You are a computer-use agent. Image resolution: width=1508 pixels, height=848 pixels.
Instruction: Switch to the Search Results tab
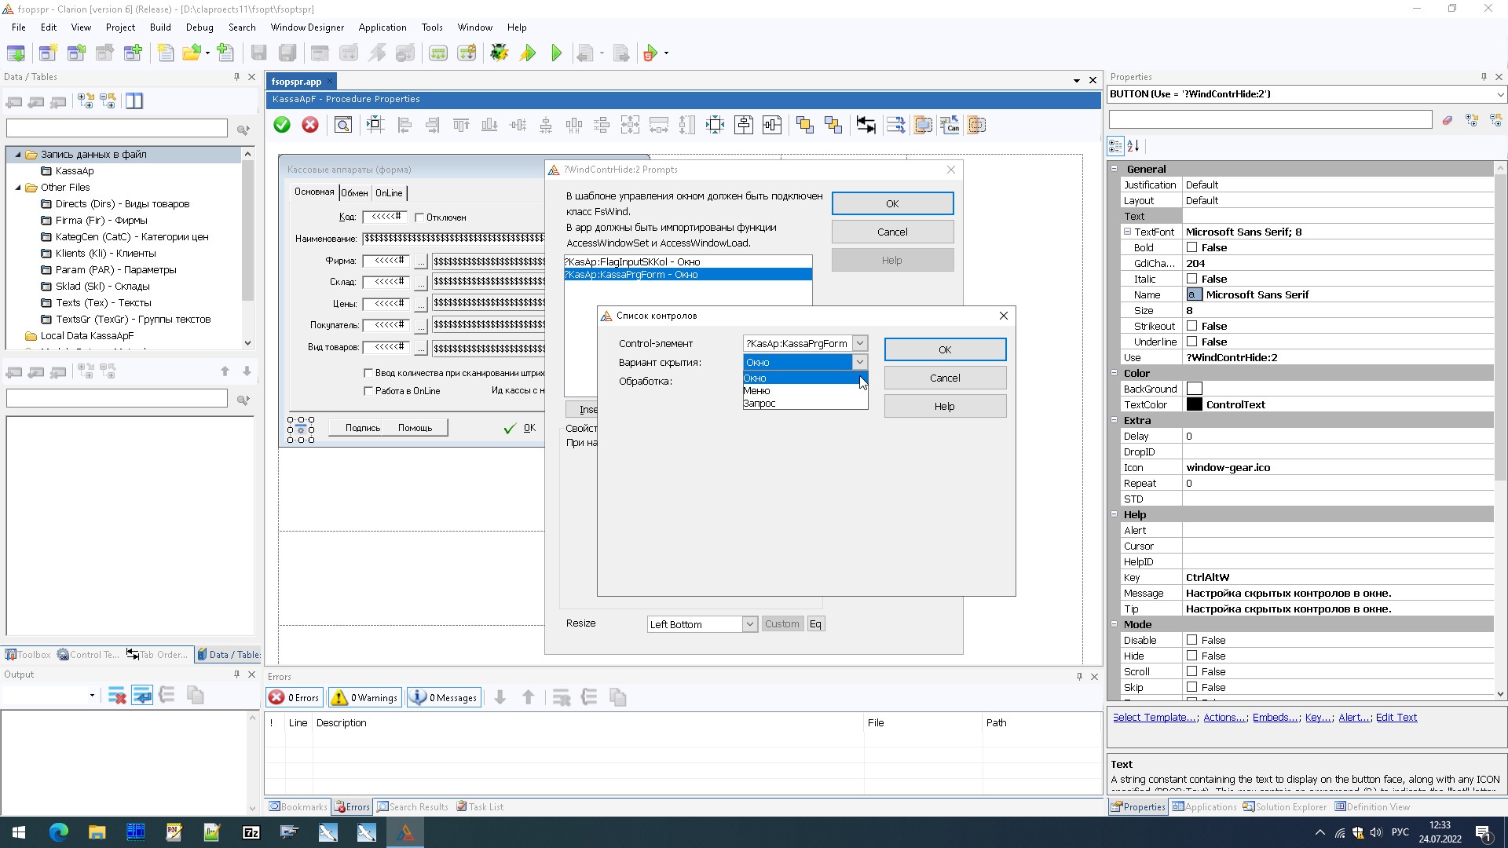412,806
